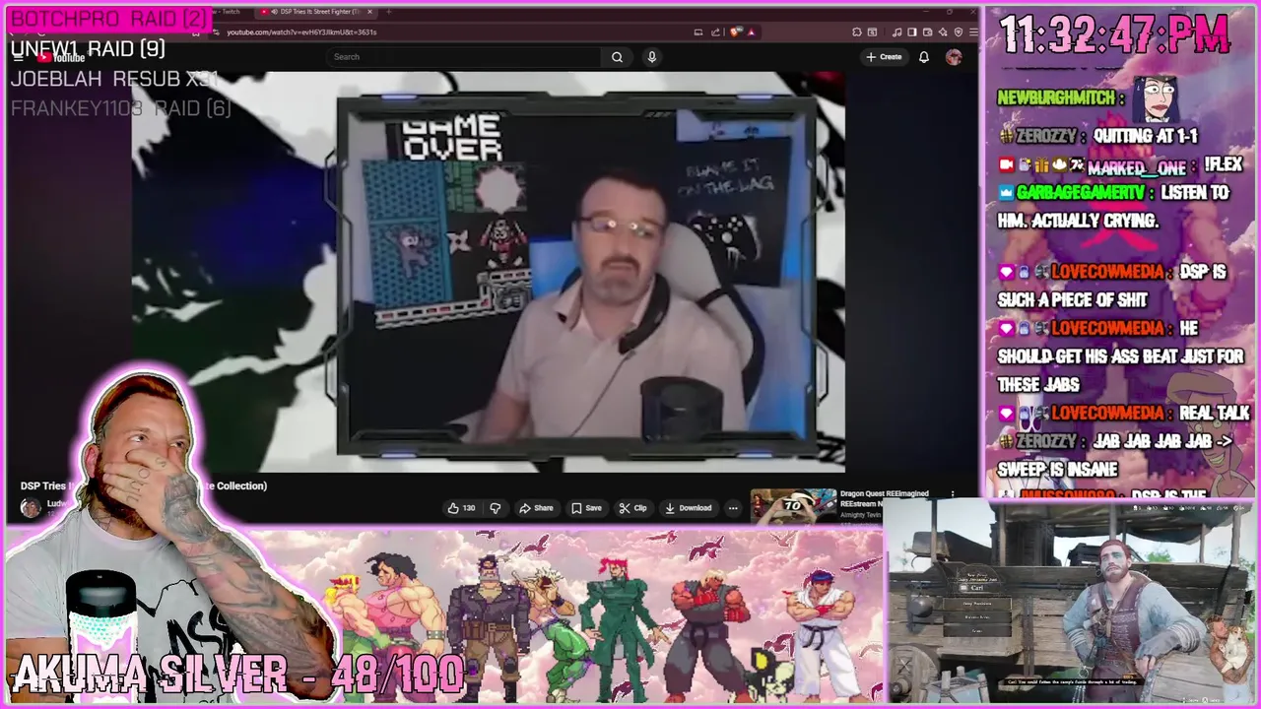The height and width of the screenshot is (709, 1261).
Task: Activate voice search microphone icon
Action: click(651, 57)
